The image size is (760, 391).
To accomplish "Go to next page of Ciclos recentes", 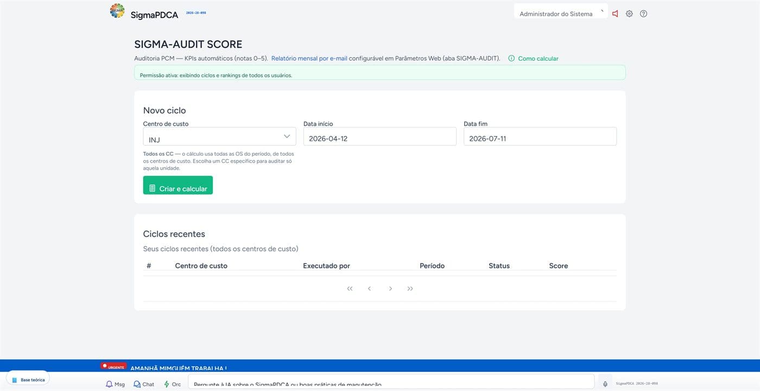I will tap(390, 289).
